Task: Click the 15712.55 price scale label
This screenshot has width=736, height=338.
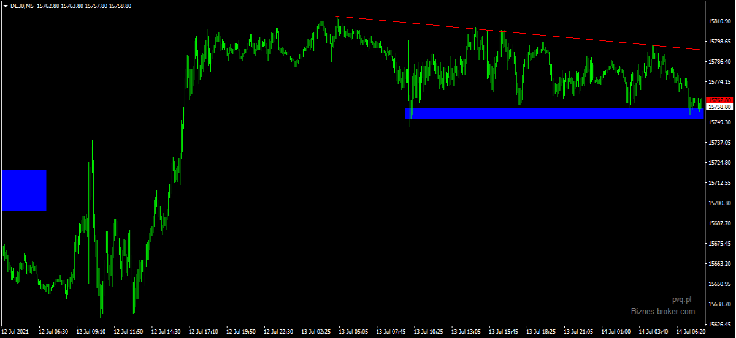Action: pos(719,183)
